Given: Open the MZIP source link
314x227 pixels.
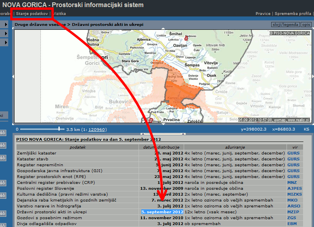Looking at the screenshot, I should click(293, 212).
